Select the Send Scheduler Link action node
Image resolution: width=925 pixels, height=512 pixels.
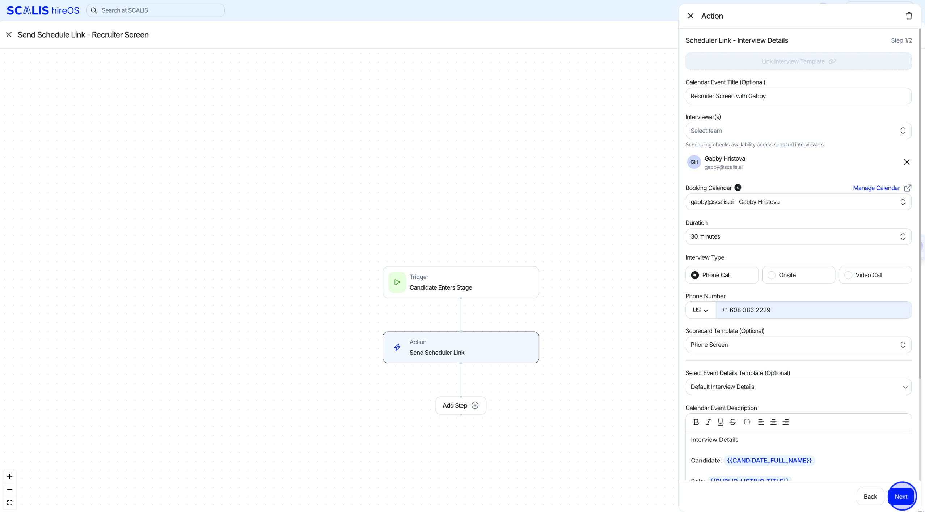(x=461, y=347)
